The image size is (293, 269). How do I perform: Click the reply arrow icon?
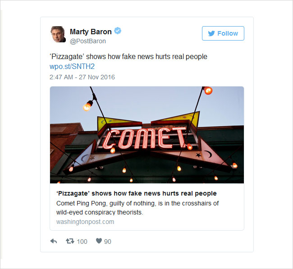click(x=54, y=241)
